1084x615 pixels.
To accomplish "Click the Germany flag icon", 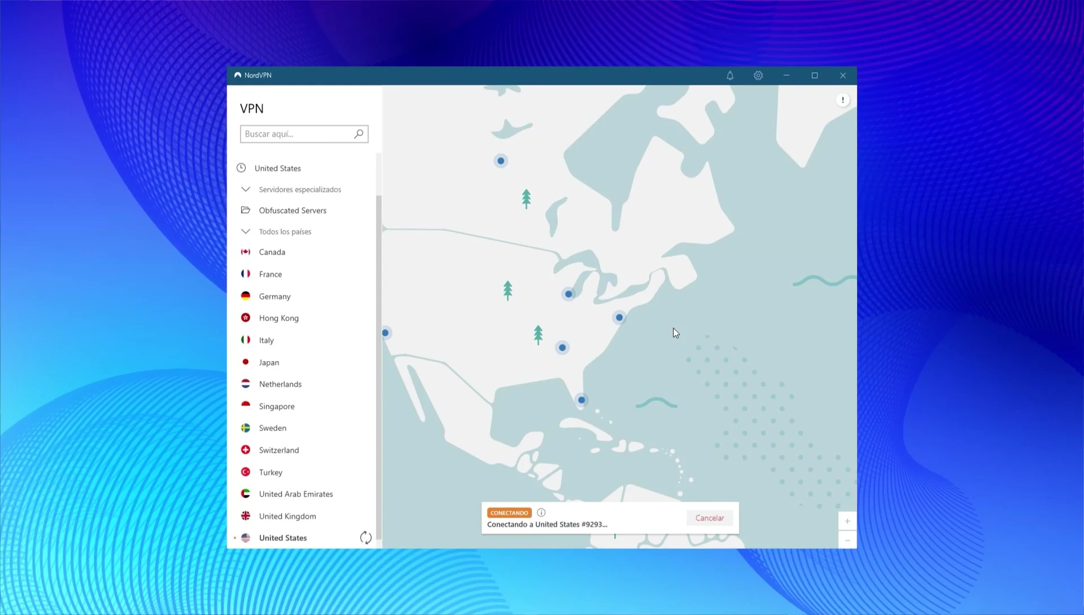I will (246, 296).
